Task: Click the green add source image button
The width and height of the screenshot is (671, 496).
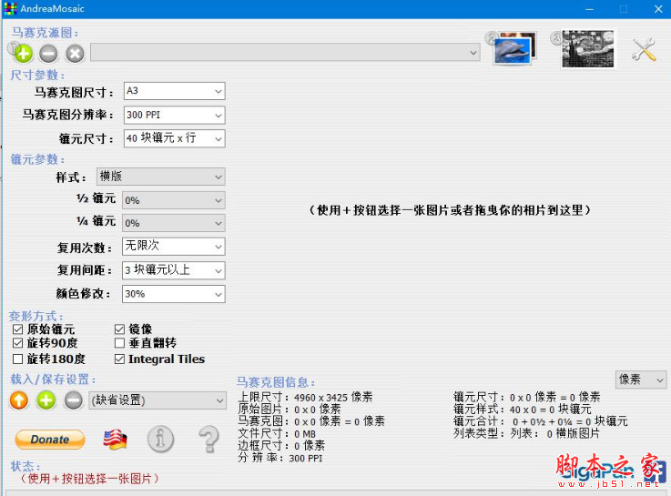Action: point(23,54)
